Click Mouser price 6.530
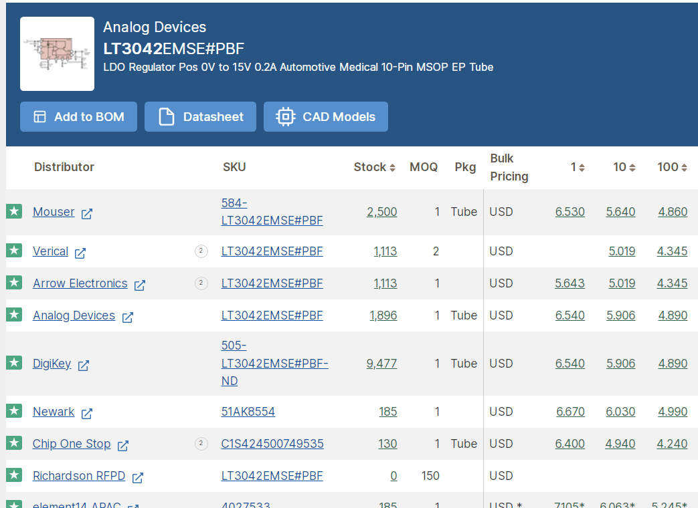 point(570,212)
